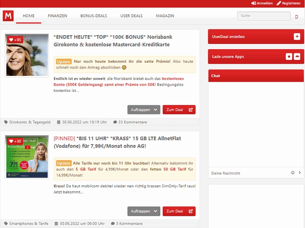Go to the FINANZEN menu
Viewport: 305px width, 228px height.
[x=57, y=16]
